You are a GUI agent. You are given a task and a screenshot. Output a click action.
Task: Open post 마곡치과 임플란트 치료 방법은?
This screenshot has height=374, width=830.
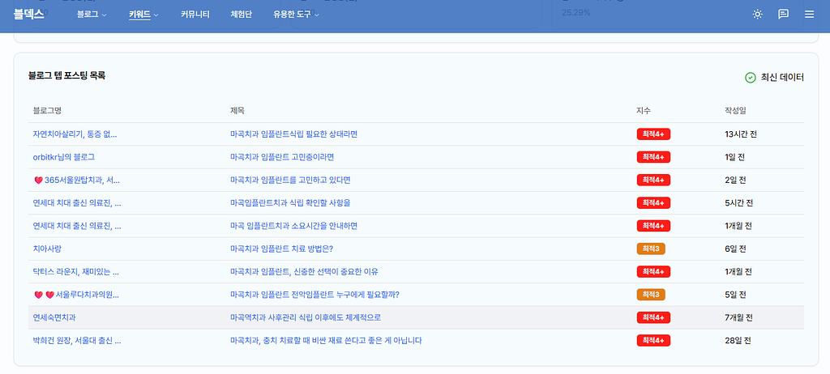point(281,249)
